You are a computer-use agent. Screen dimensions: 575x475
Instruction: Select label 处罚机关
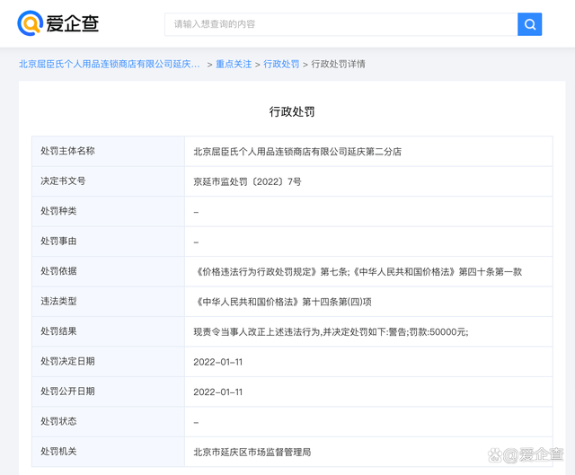click(x=58, y=452)
